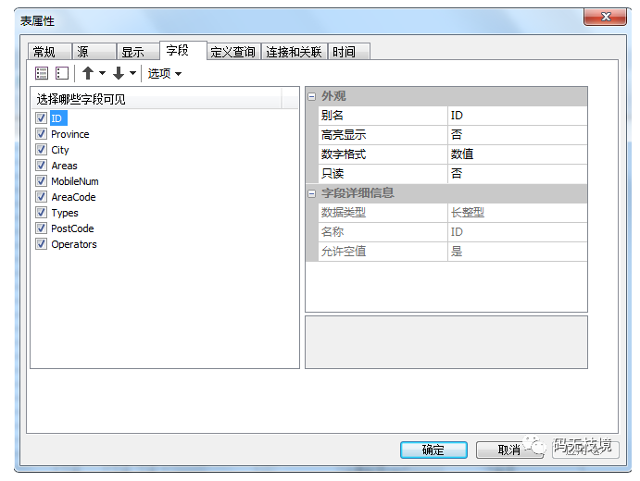Click the 确定 button
The height and width of the screenshot is (481, 640).
(433, 450)
